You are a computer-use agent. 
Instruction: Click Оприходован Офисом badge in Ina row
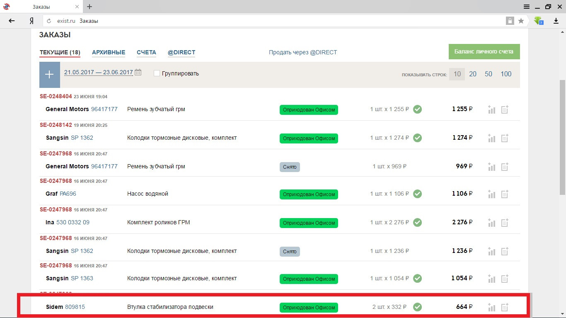309,223
